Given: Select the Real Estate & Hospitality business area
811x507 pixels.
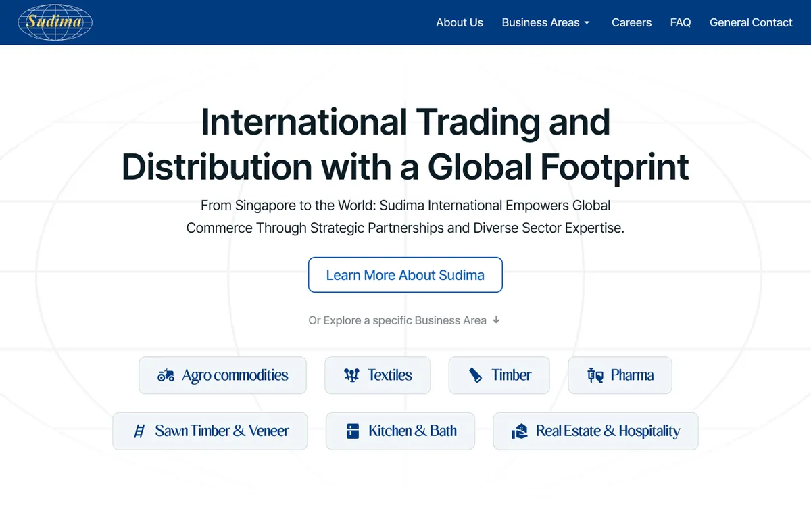Looking at the screenshot, I should (x=595, y=431).
